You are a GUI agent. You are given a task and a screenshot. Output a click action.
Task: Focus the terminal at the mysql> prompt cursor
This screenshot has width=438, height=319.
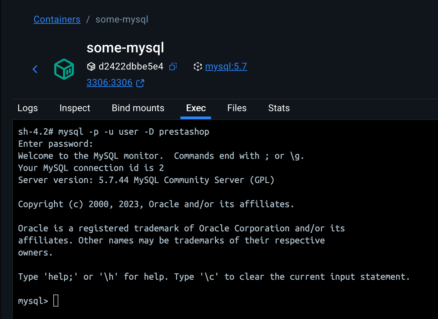[56, 301]
